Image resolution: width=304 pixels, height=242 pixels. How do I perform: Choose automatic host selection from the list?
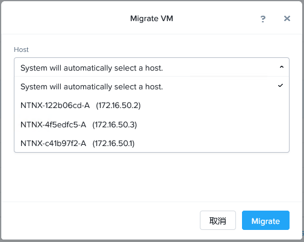152,87
